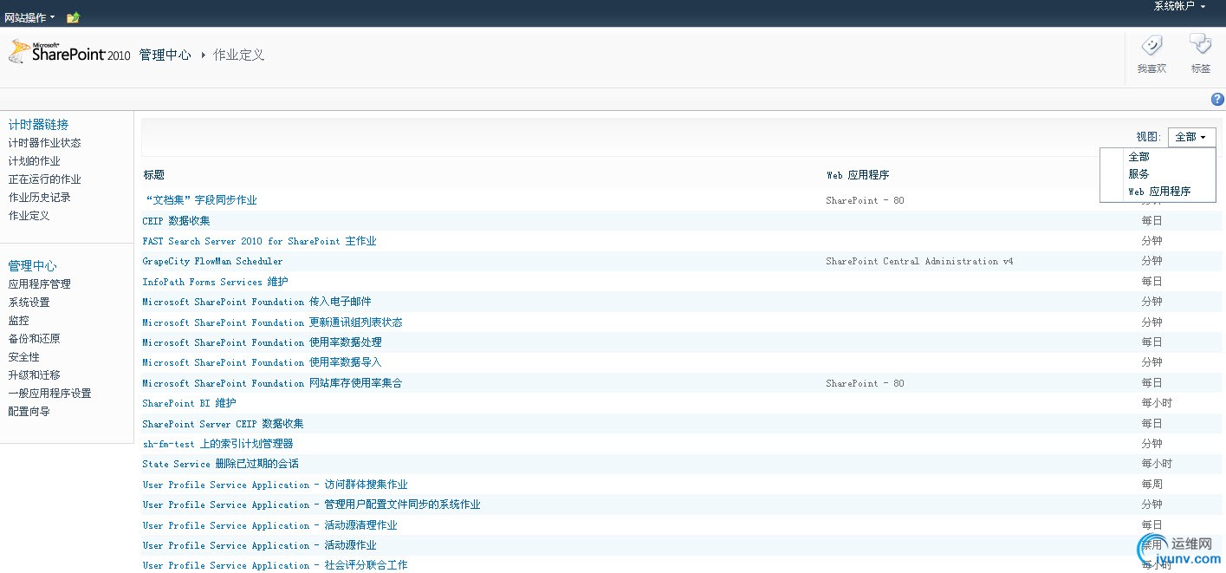This screenshot has width=1226, height=573.
Task: Expand the 视图 全部 dropdown
Action: (1191, 137)
